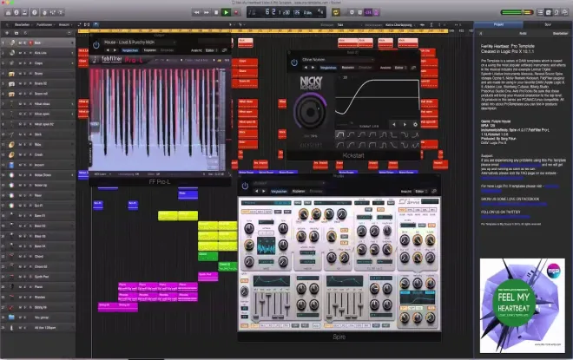Click Vergleichen in the Kickstart window
Screen dimensions: 573x360
(x=328, y=68)
